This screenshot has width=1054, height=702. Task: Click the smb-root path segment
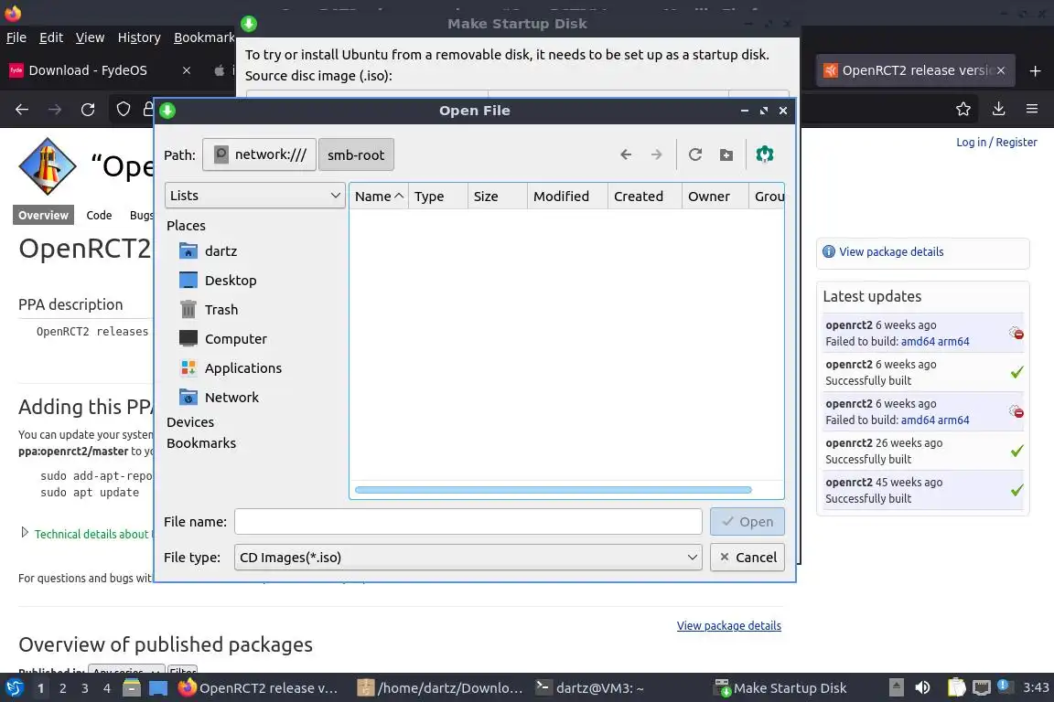tap(356, 154)
